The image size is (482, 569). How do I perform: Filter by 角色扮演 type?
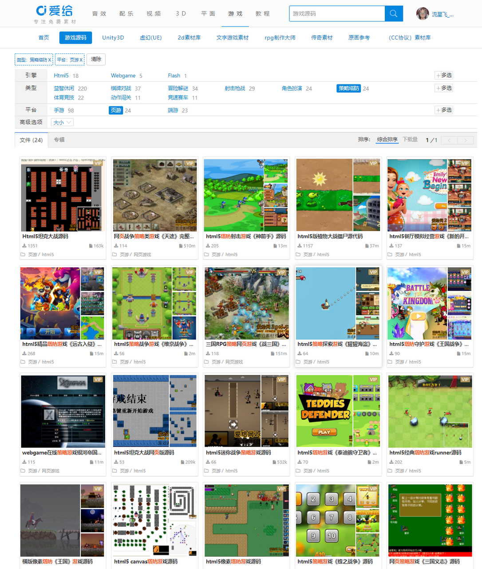point(292,88)
